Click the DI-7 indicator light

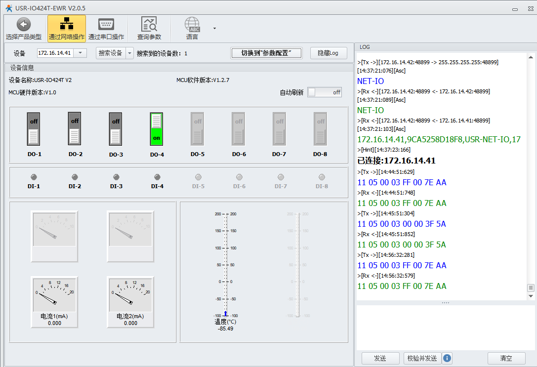pos(281,177)
